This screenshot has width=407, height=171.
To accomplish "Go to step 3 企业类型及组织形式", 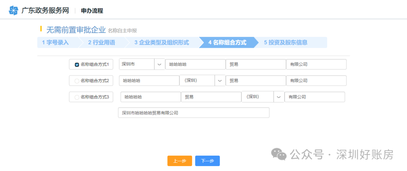I will coord(162,43).
